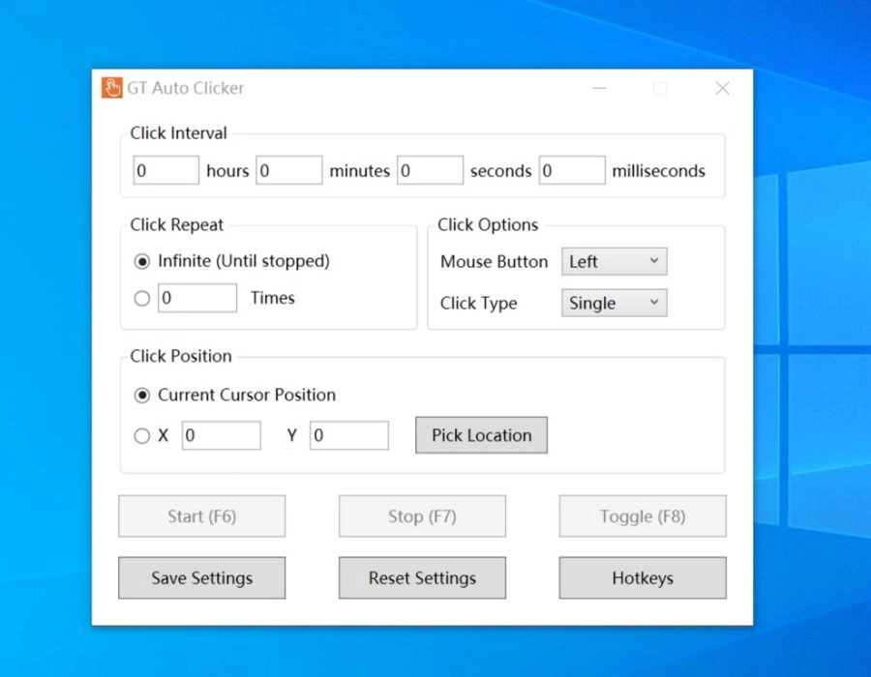Open the Hotkeys settings
The image size is (871, 677).
[x=642, y=577]
